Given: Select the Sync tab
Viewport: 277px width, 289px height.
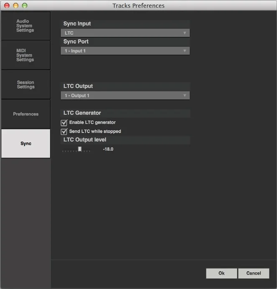Looking at the screenshot, I should coord(26,143).
